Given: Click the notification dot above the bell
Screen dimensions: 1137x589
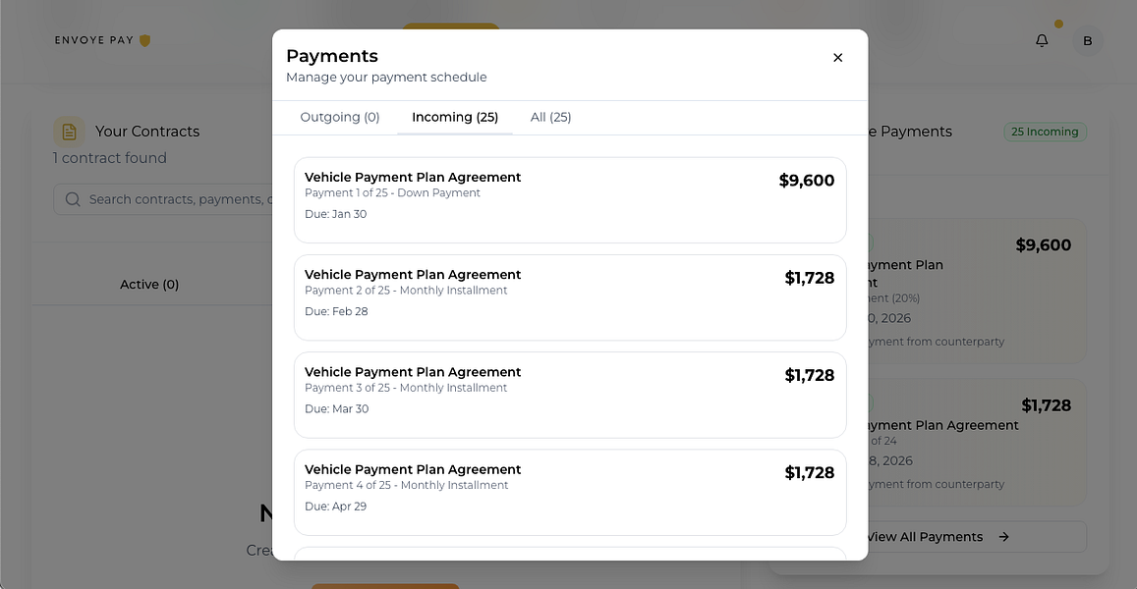Looking at the screenshot, I should tap(1058, 24).
